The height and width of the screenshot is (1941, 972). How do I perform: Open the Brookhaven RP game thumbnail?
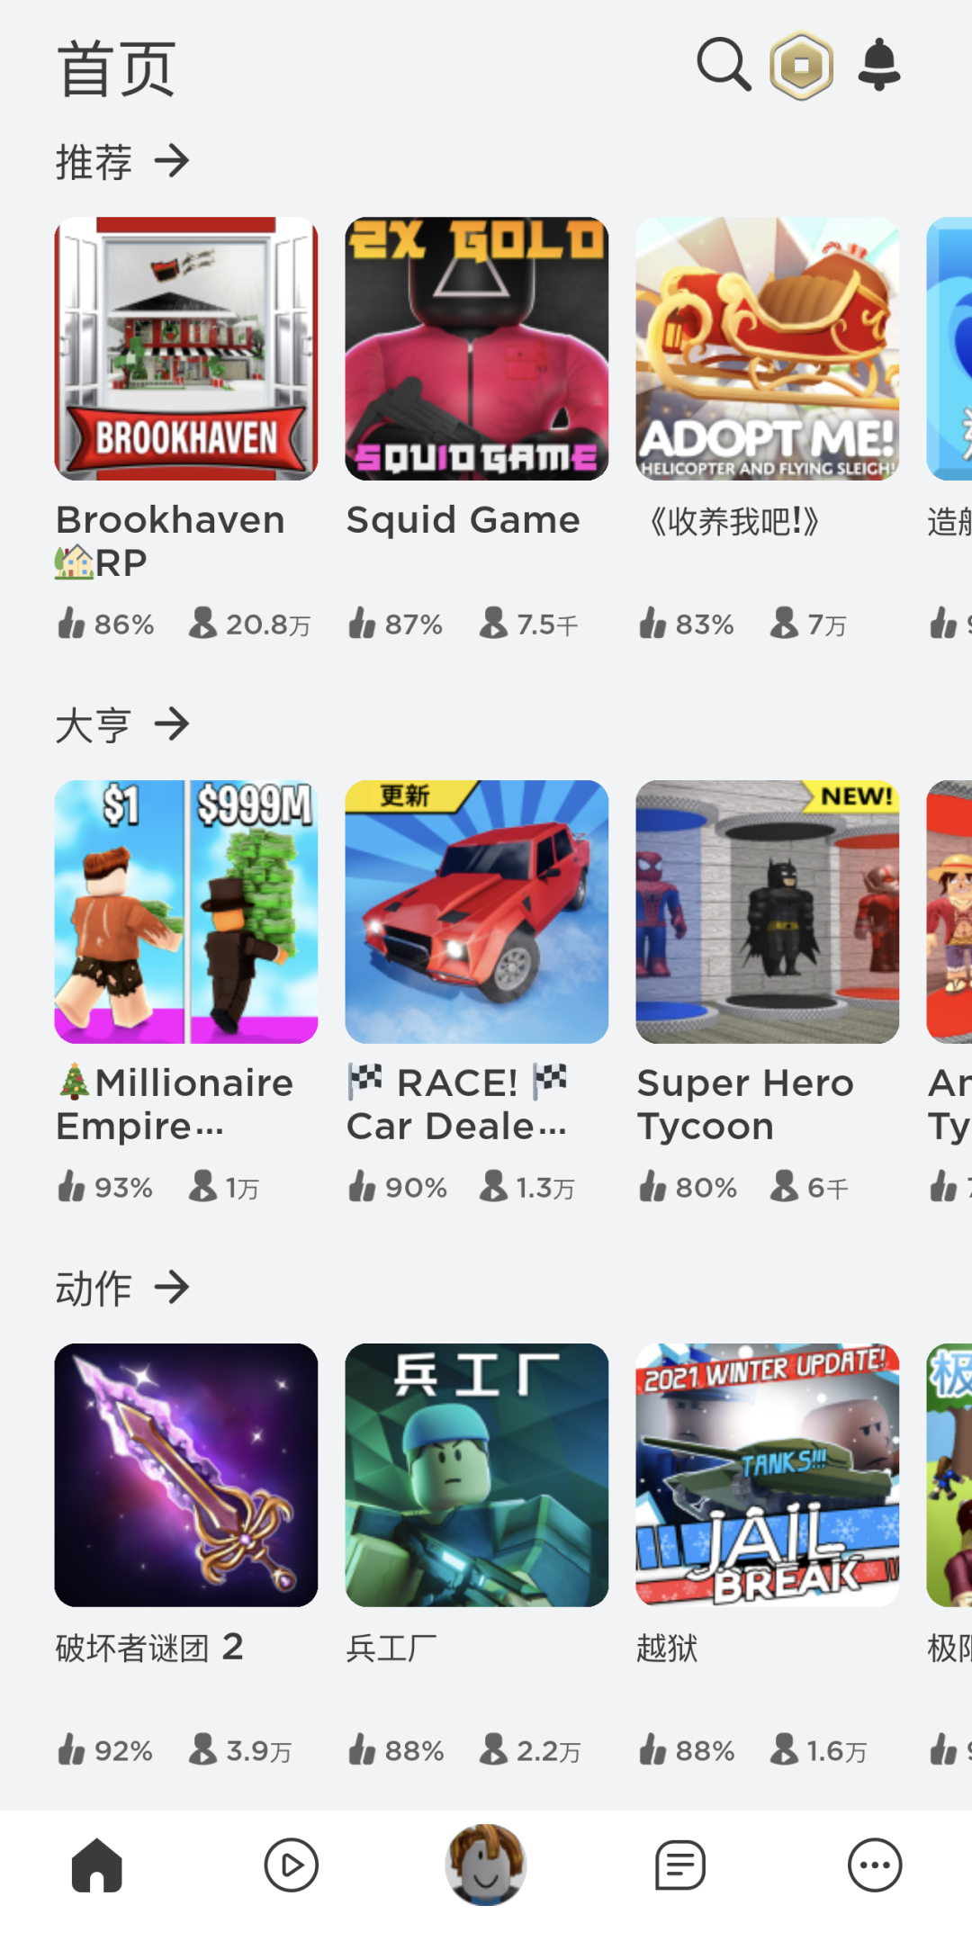click(186, 348)
